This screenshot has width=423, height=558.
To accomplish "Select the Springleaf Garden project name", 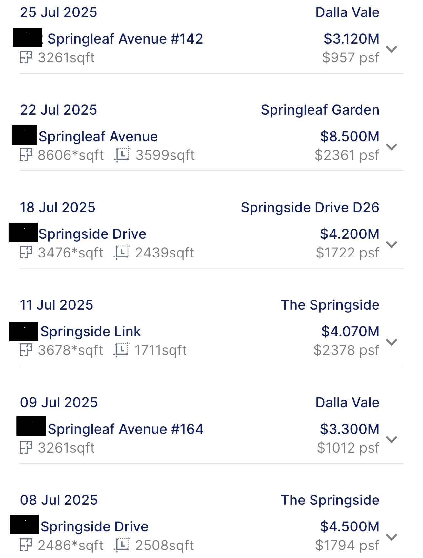I will 320,110.
